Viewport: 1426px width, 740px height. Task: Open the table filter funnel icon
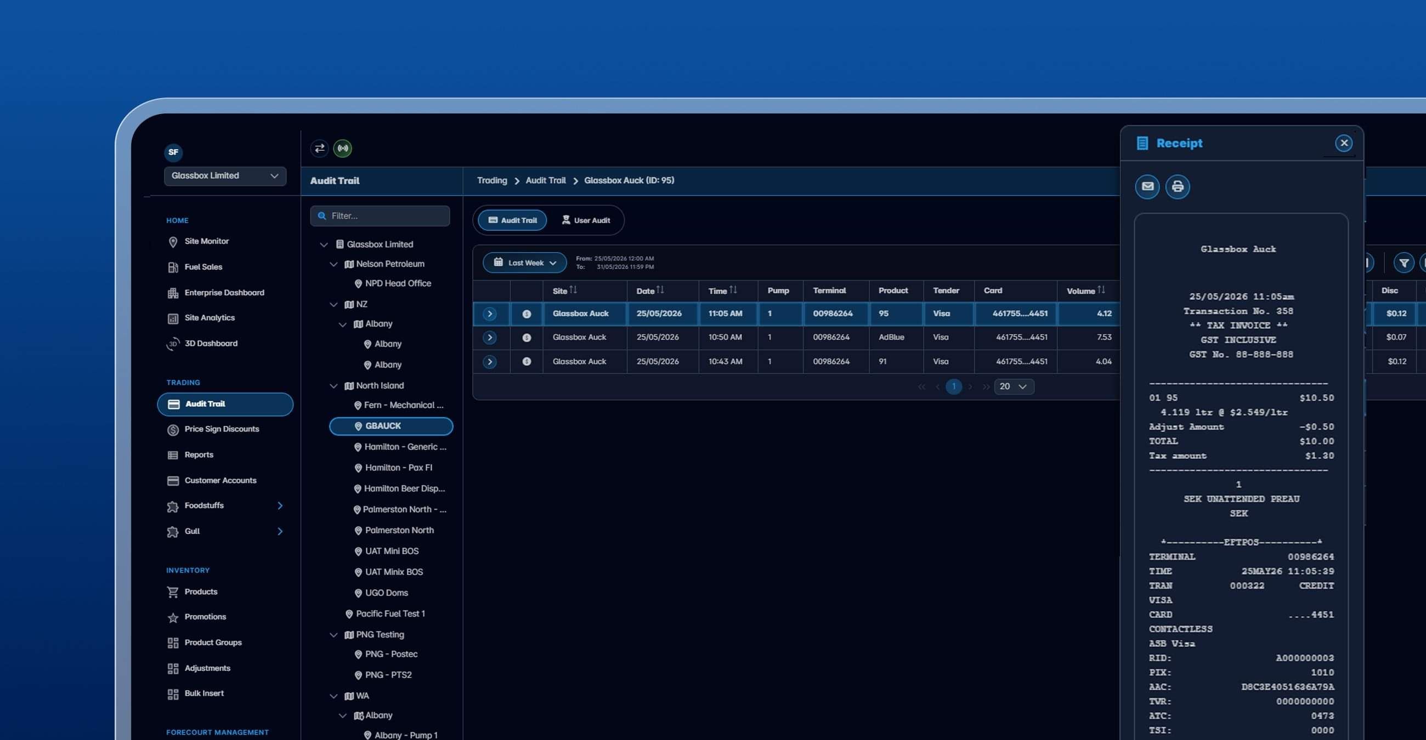pyautogui.click(x=1404, y=263)
